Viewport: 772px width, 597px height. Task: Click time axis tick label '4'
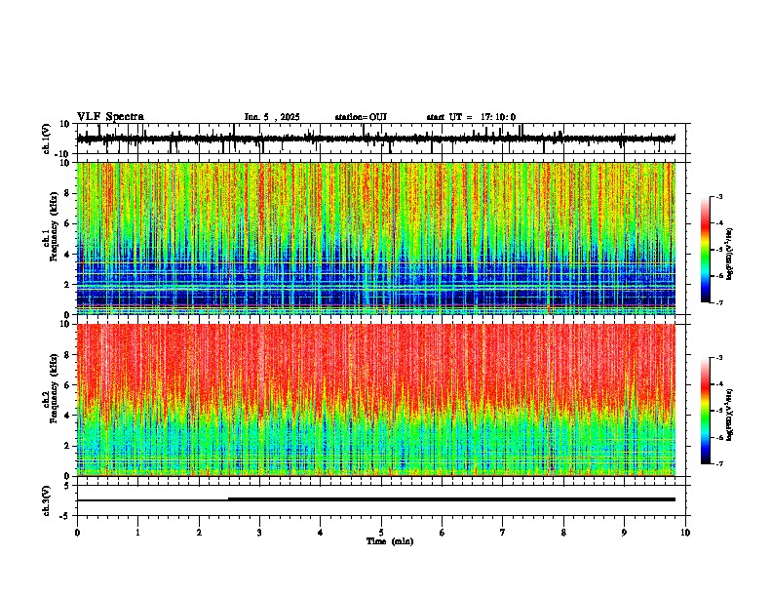click(x=320, y=533)
